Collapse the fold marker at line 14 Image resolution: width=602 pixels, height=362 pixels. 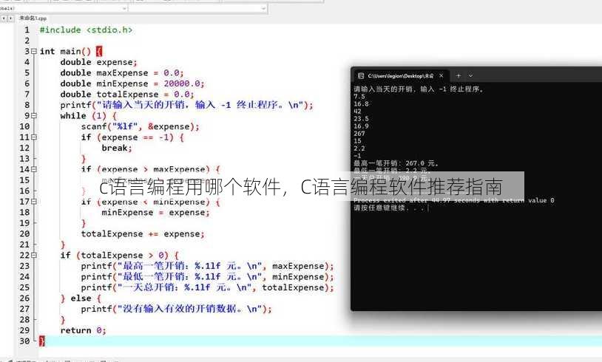[34, 169]
